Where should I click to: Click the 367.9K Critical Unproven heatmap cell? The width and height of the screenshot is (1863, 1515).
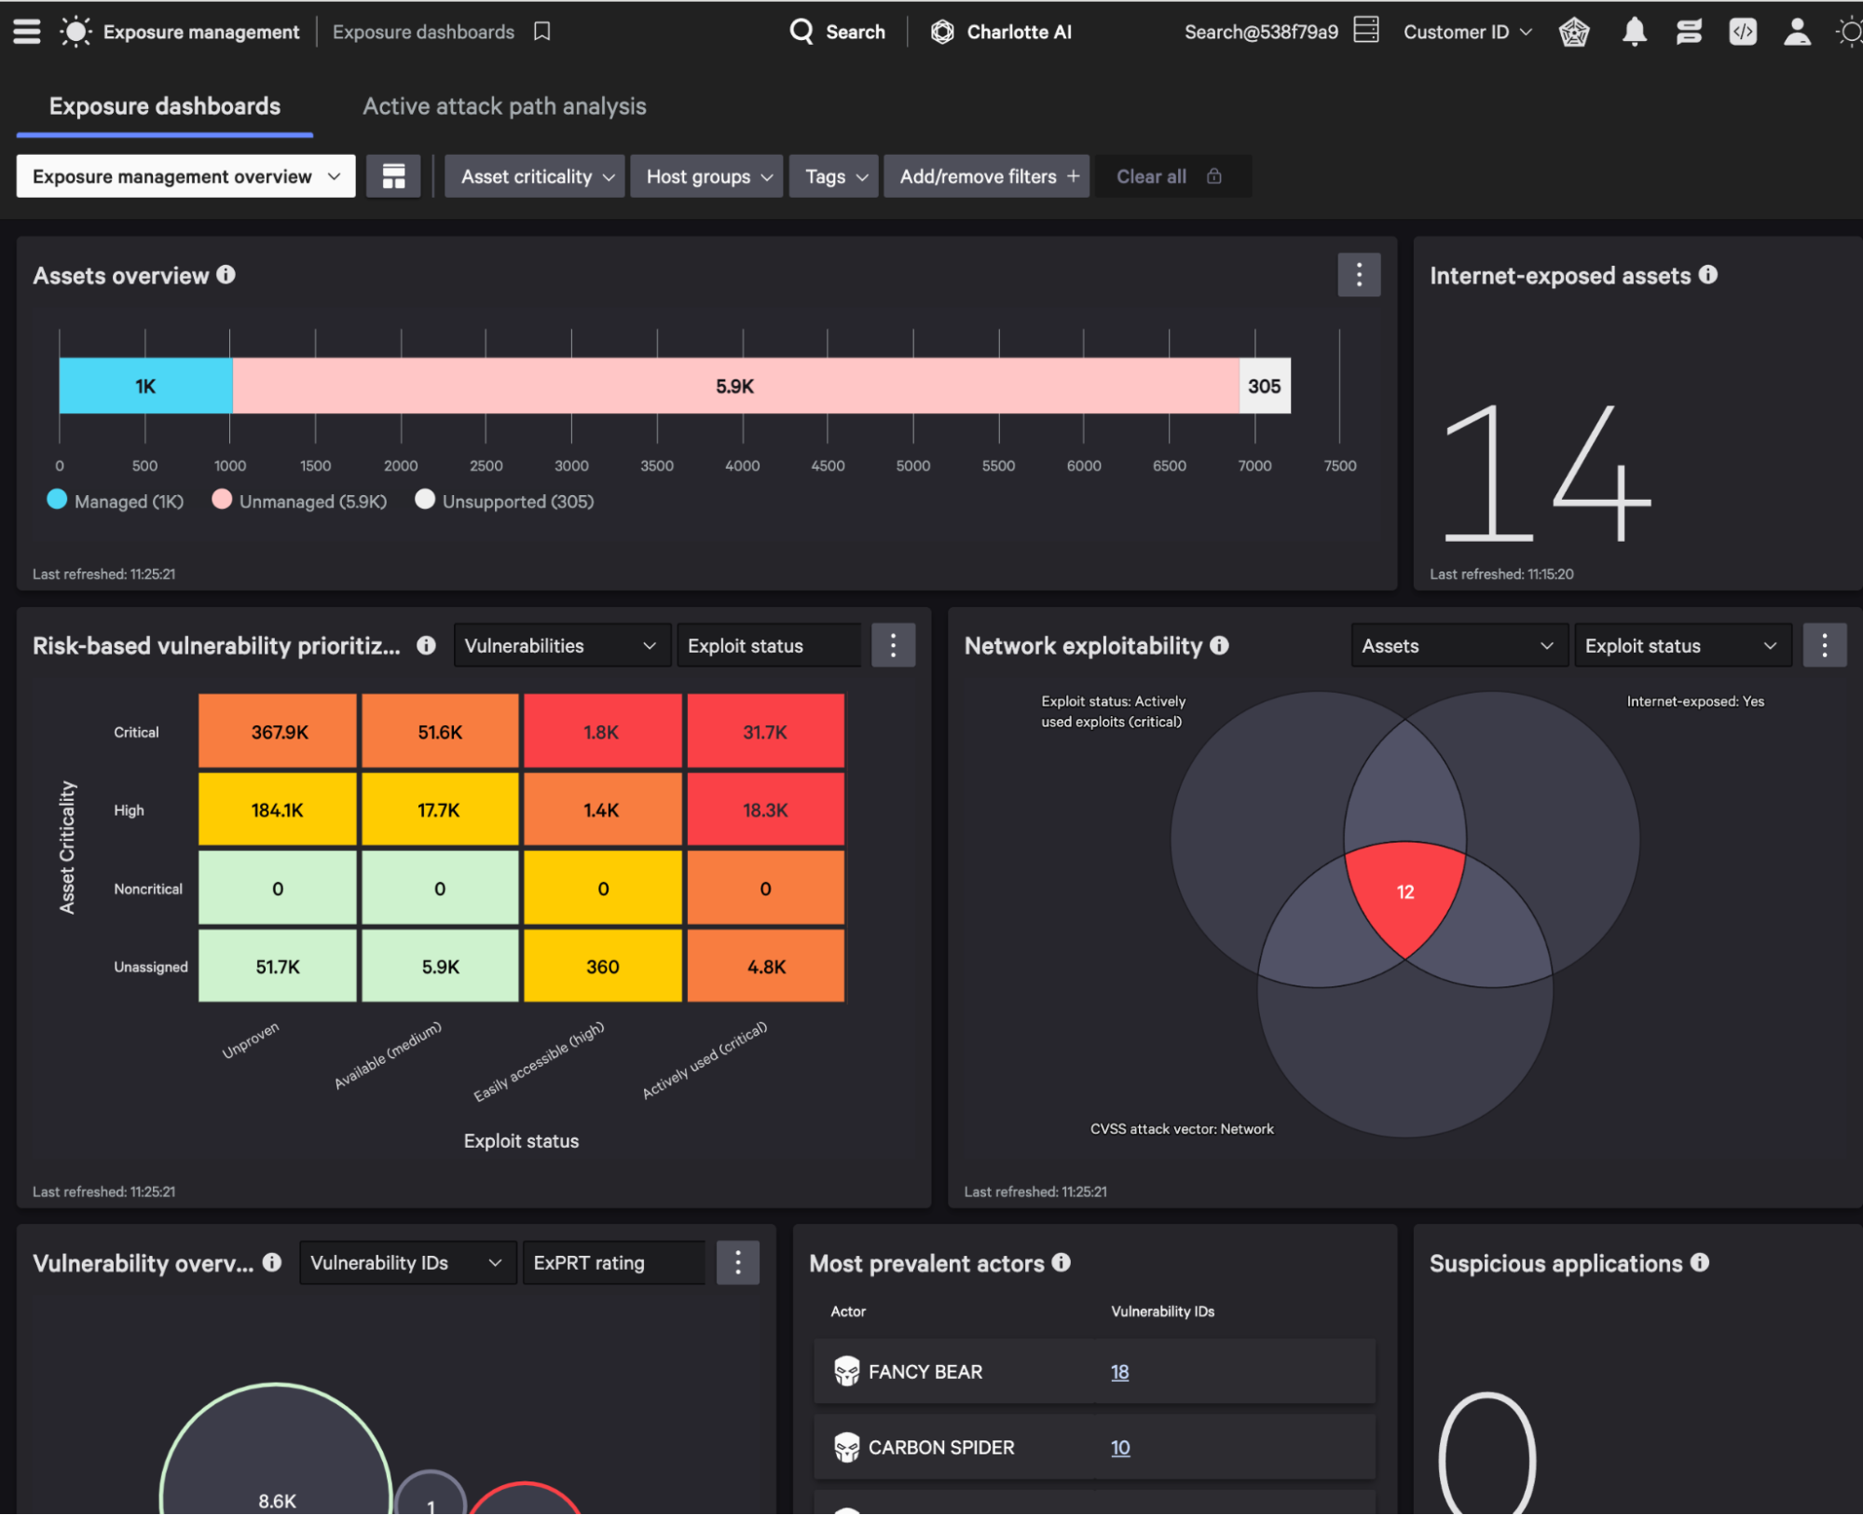(278, 731)
